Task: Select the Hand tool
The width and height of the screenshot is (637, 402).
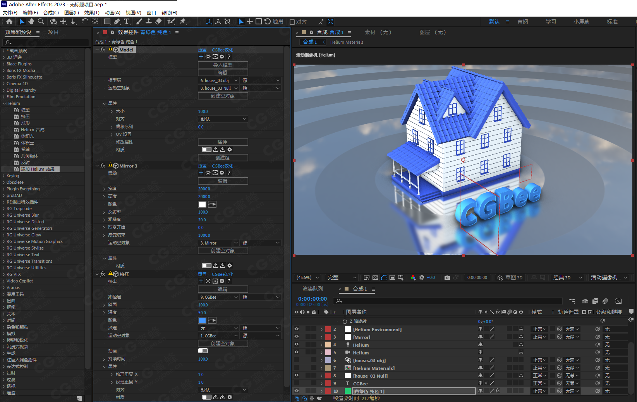Action: [31, 22]
